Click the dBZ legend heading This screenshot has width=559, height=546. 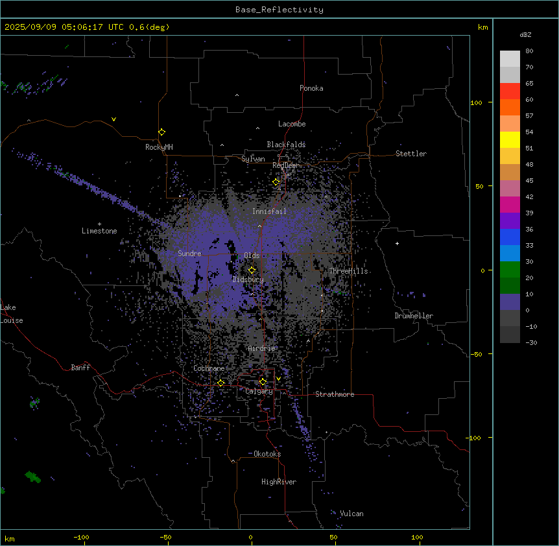point(525,34)
